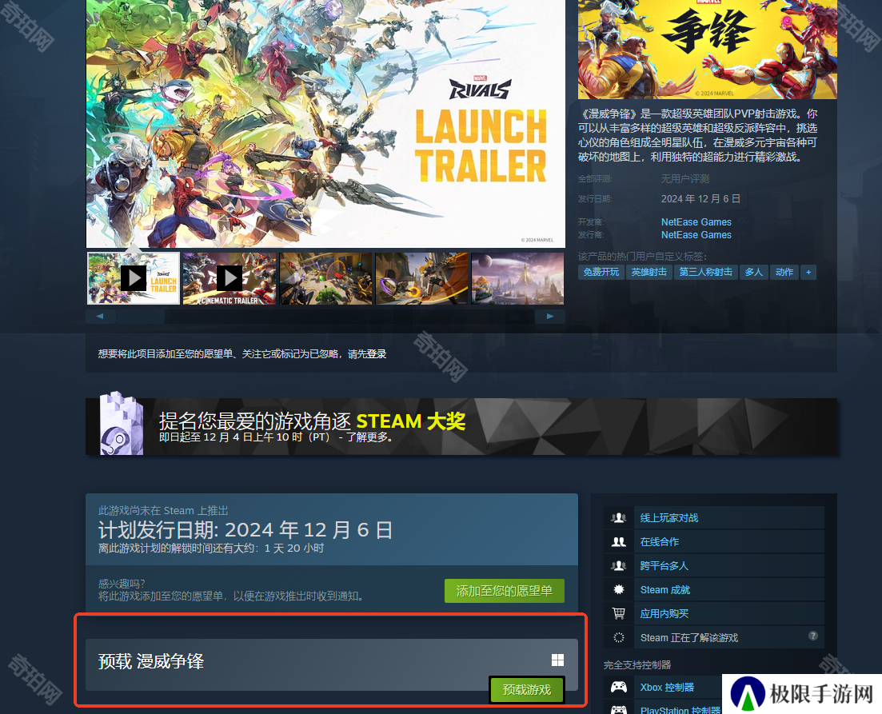Image resolution: width=882 pixels, height=714 pixels.
Task: Select the 英雄射击 tag
Action: 649,273
